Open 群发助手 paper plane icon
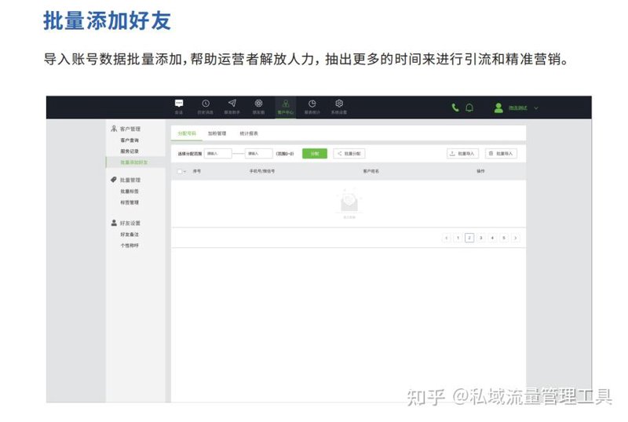 click(232, 104)
